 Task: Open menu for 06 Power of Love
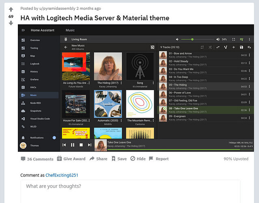click(249, 94)
